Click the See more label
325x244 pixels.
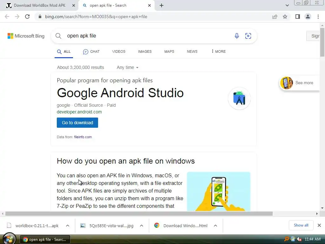pyautogui.click(x=304, y=83)
